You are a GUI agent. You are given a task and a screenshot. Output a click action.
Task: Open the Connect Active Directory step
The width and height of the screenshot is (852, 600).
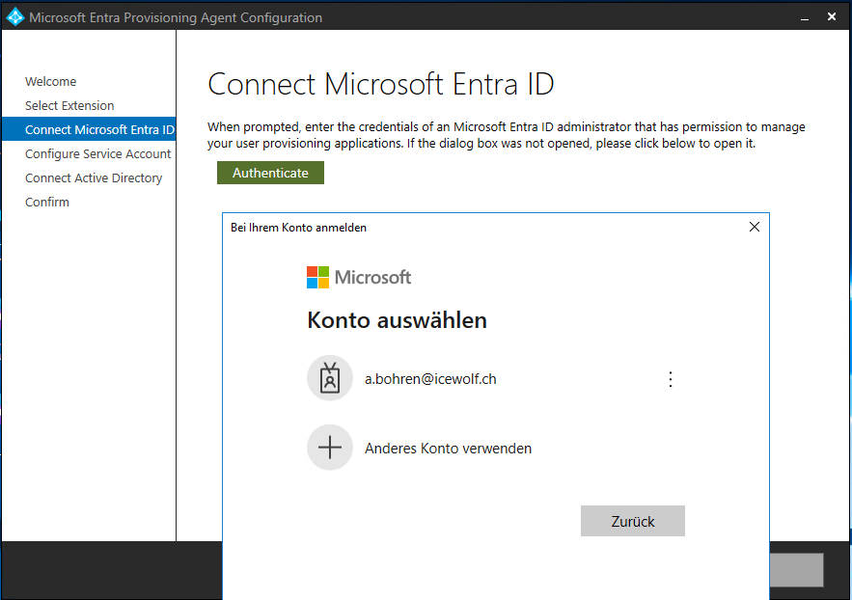click(94, 178)
